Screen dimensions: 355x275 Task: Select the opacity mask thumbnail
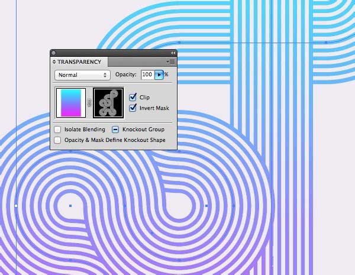pos(108,103)
